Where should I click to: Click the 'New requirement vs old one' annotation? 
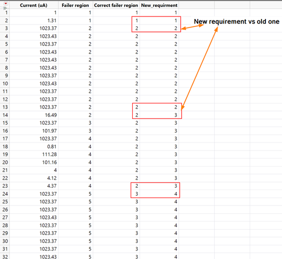click(x=237, y=21)
